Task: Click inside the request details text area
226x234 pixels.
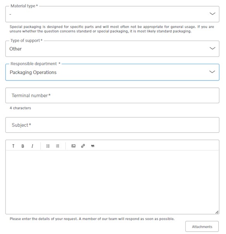Action: [x=112, y=182]
